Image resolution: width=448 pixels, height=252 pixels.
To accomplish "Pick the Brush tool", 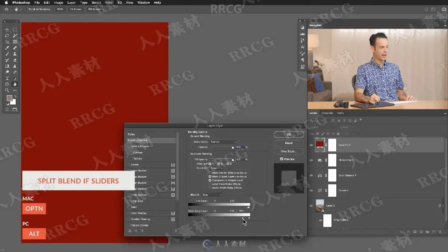I will [7, 54].
